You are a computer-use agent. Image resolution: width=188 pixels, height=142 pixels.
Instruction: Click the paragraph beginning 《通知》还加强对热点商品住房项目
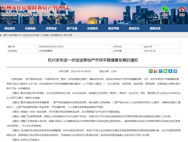93,133
